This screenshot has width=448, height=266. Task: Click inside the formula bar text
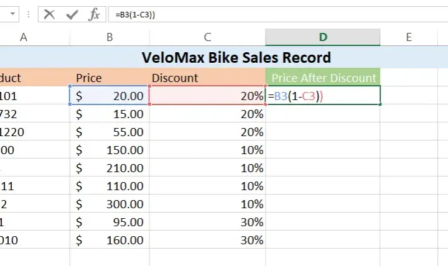(x=278, y=14)
